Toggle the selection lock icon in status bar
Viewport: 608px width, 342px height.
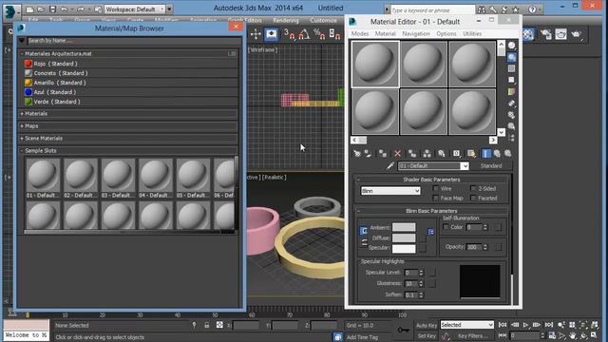207,325
